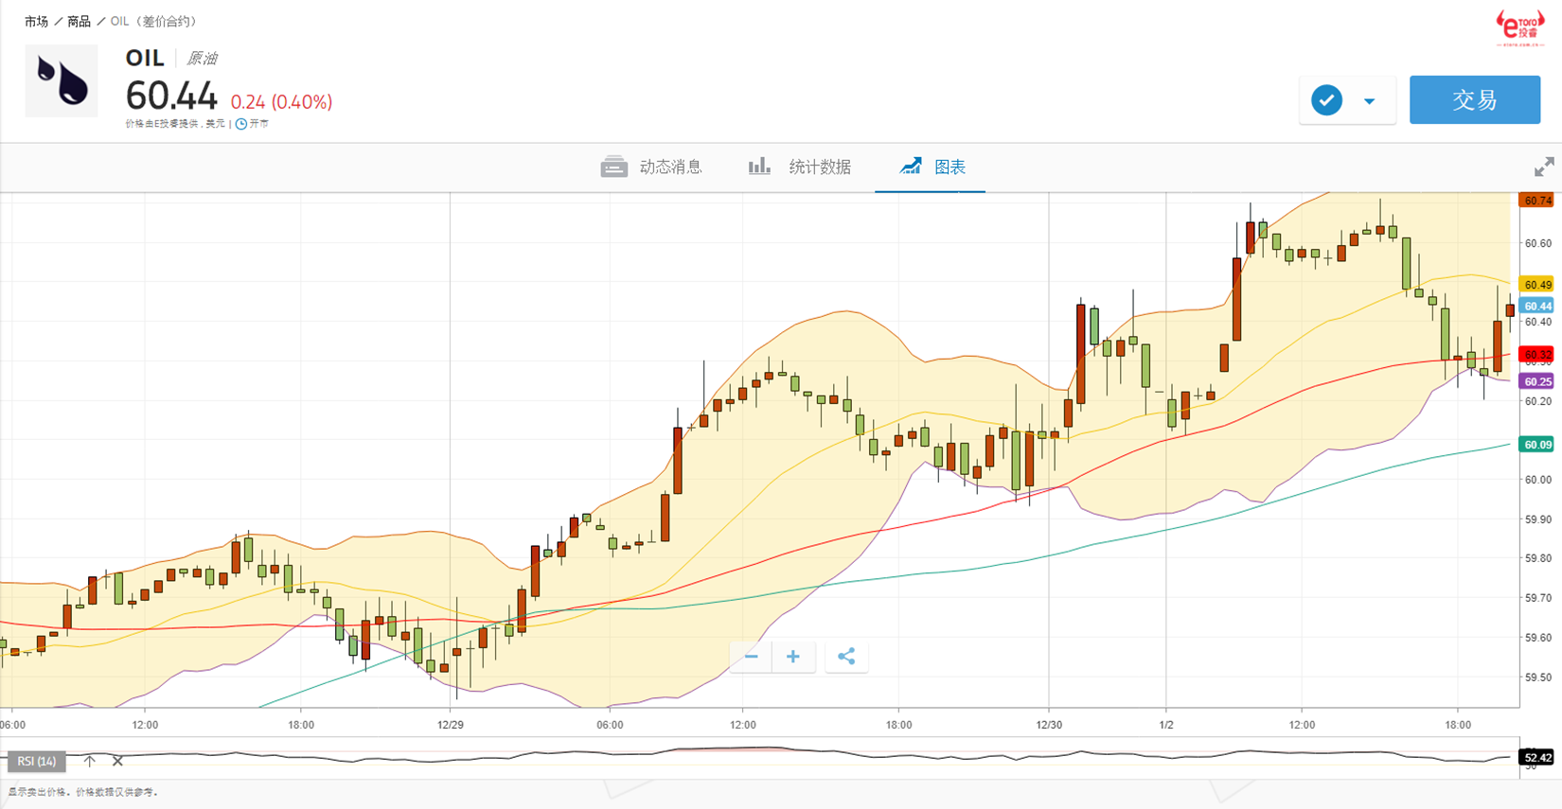Click the 60.09 green price tag
The height and width of the screenshot is (809, 1562).
tap(1536, 445)
